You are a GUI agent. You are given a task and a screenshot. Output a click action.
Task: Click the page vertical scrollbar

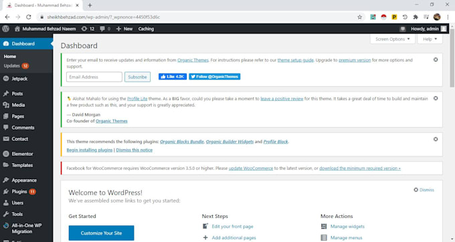(452, 58)
